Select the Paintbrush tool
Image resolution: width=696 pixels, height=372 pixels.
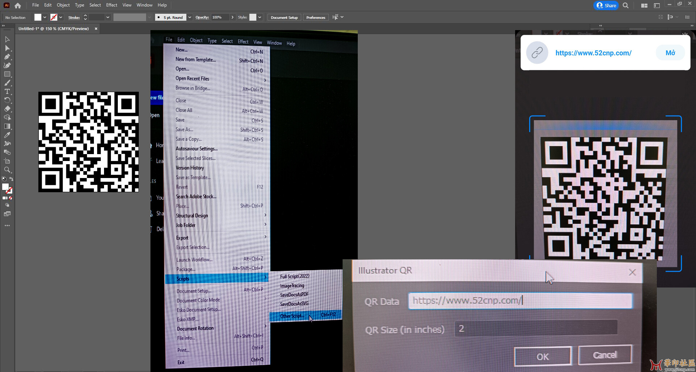7,83
